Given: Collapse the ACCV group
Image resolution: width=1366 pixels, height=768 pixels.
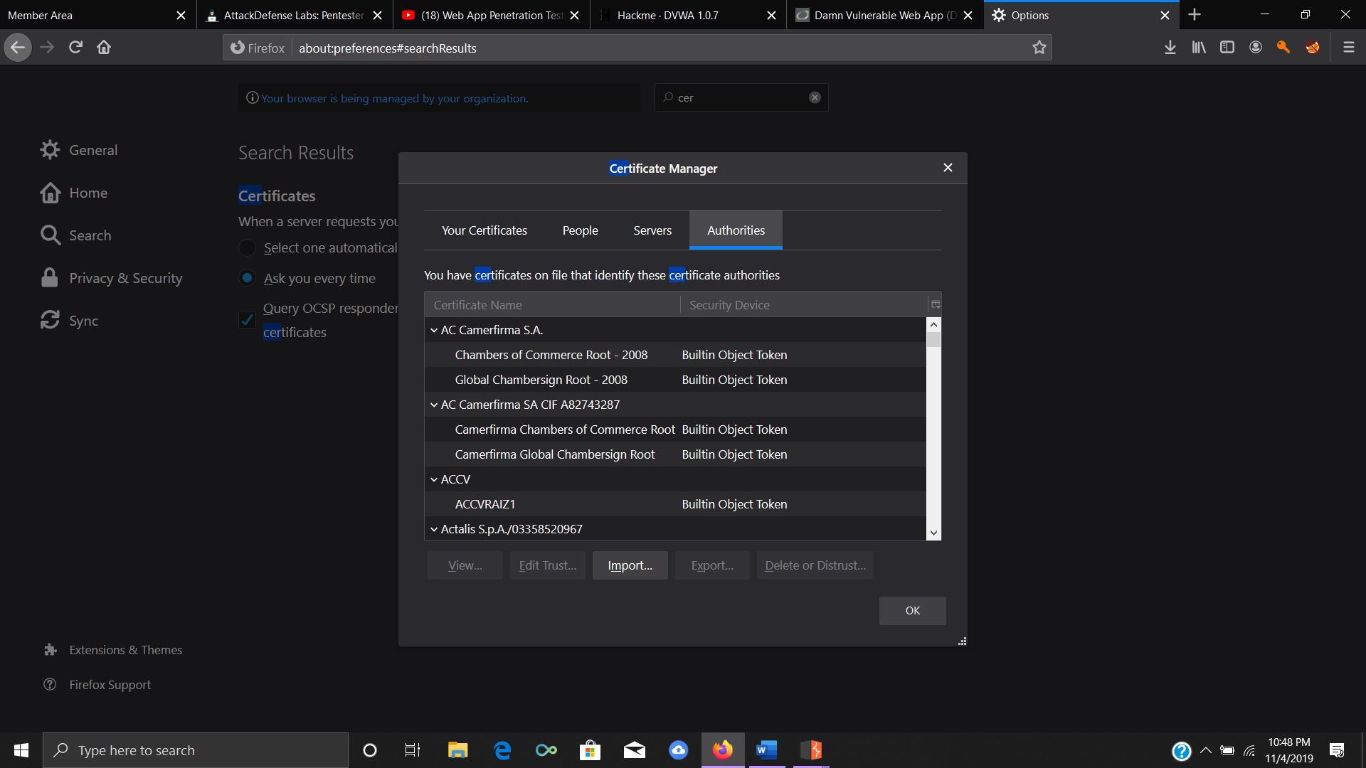Looking at the screenshot, I should click(x=434, y=479).
